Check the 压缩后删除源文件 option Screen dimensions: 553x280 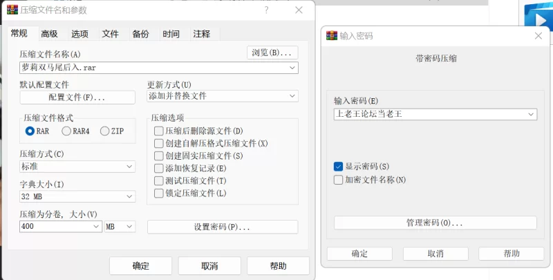pyautogui.click(x=159, y=131)
